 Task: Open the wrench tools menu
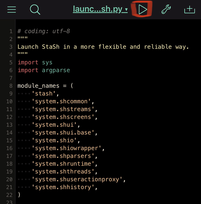click(x=166, y=9)
